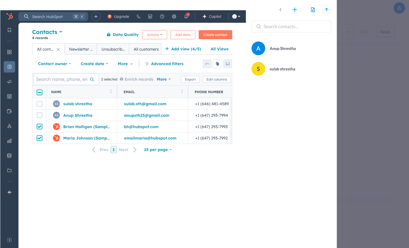Expand the left sidebar navigation
The image size is (409, 248).
(9, 240)
